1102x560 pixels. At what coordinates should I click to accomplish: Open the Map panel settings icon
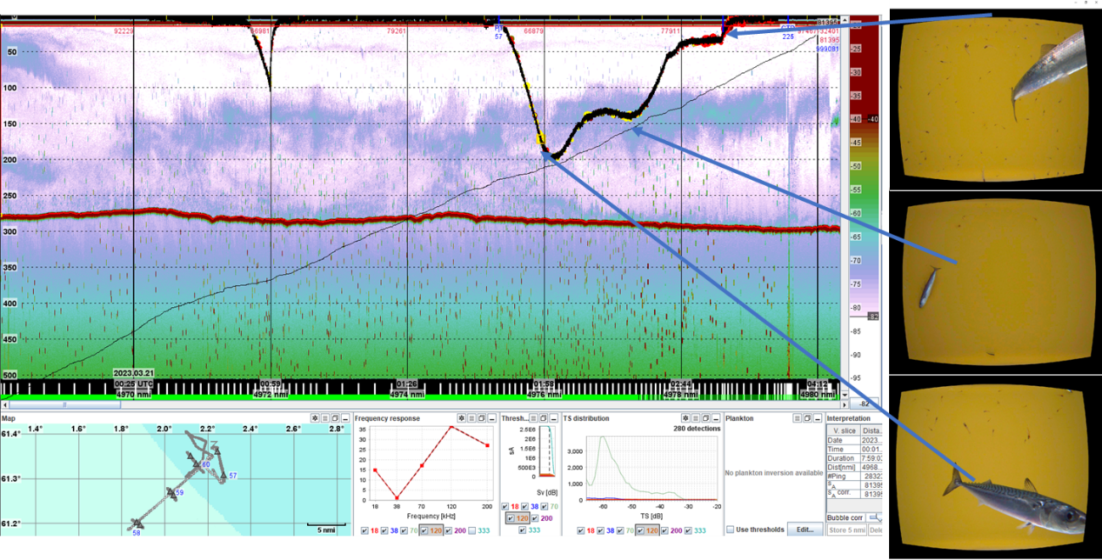[314, 418]
